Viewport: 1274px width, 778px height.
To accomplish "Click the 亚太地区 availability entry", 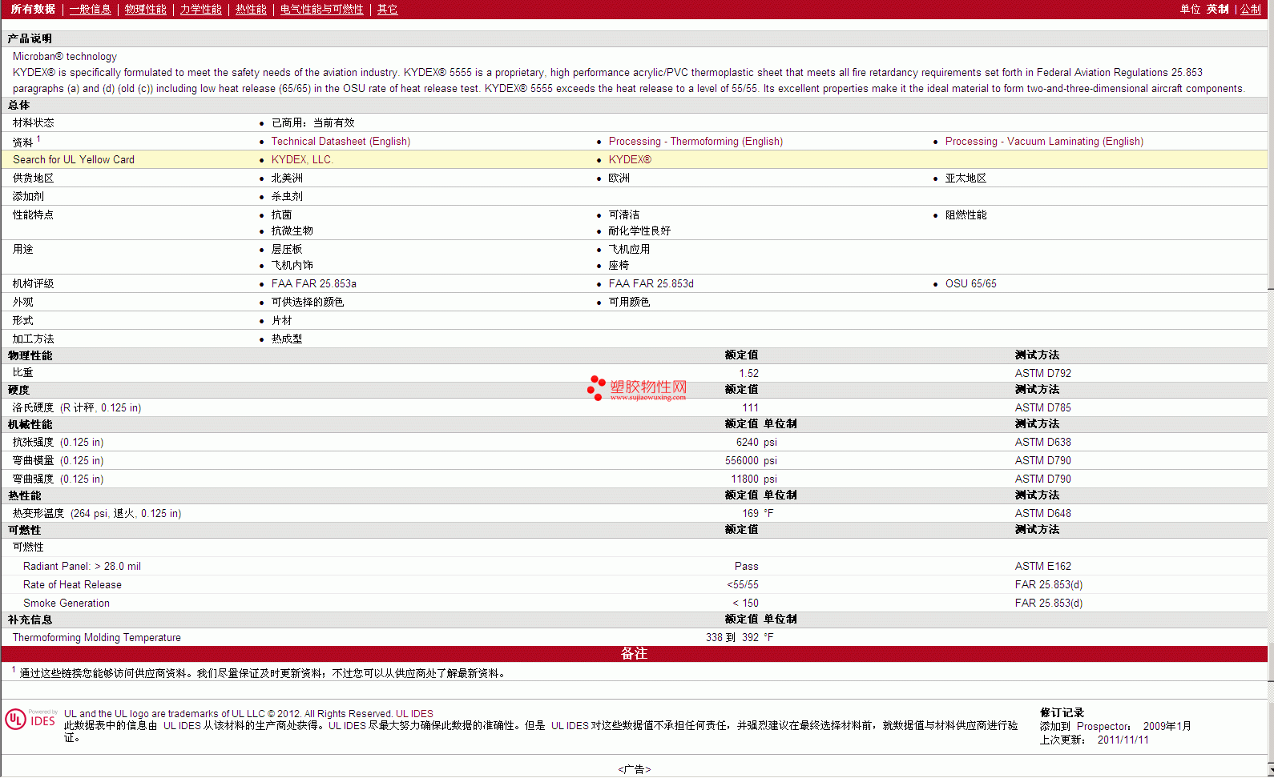I will (966, 178).
